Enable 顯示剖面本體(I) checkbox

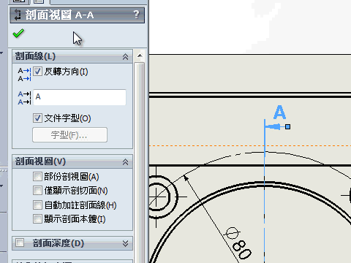click(x=37, y=219)
